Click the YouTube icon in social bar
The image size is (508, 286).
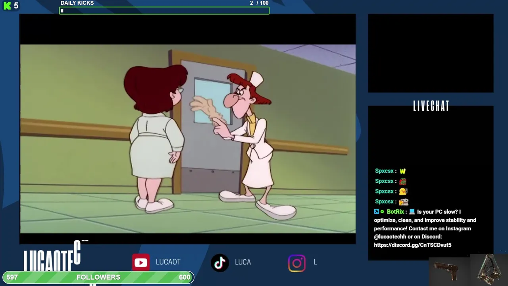[x=141, y=263]
